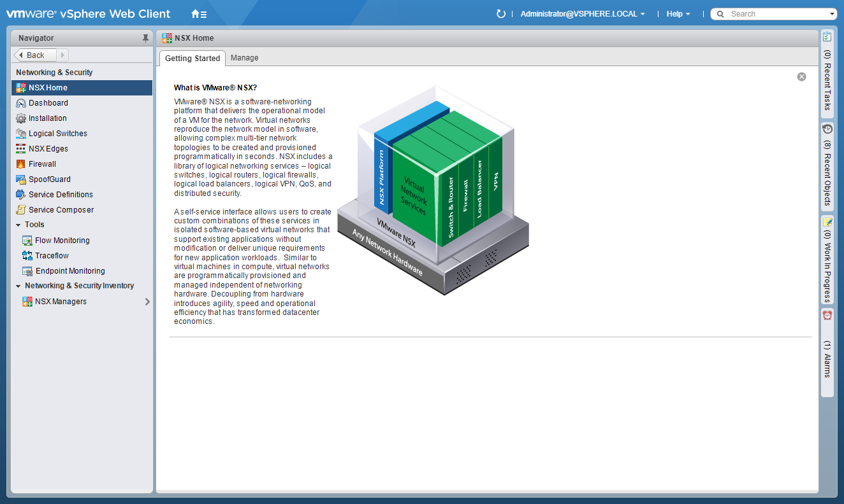
Task: Switch to the Manage tab
Action: coord(244,58)
